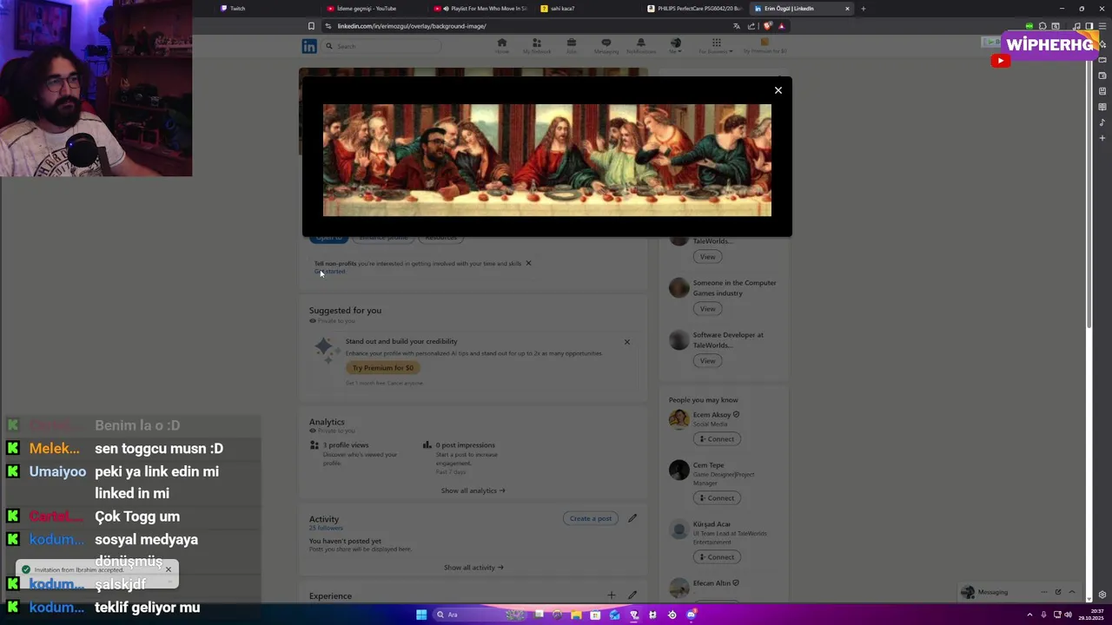Click the Brave shields icon
Screen dimensions: 1112x625
coord(767,26)
